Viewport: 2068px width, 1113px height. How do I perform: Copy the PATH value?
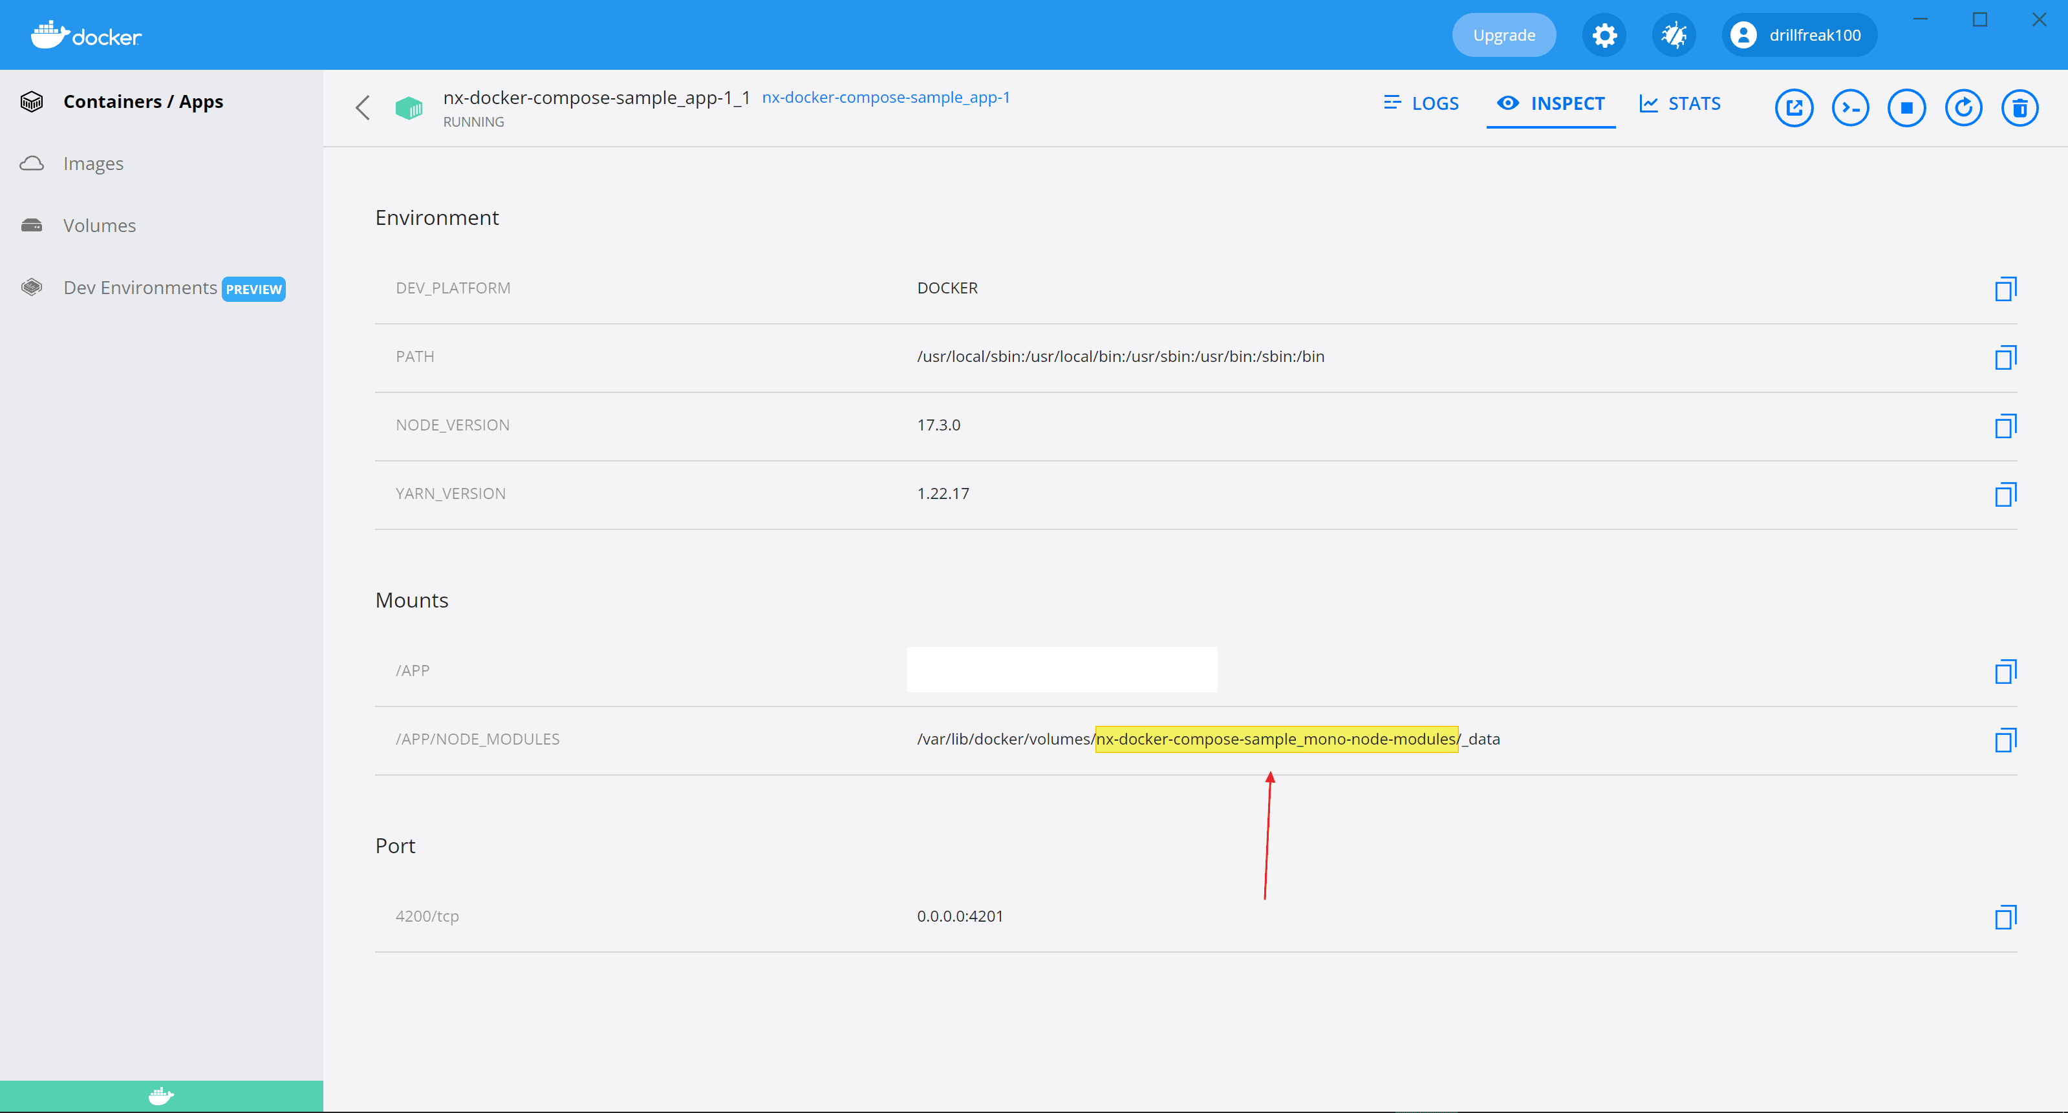tap(2005, 357)
